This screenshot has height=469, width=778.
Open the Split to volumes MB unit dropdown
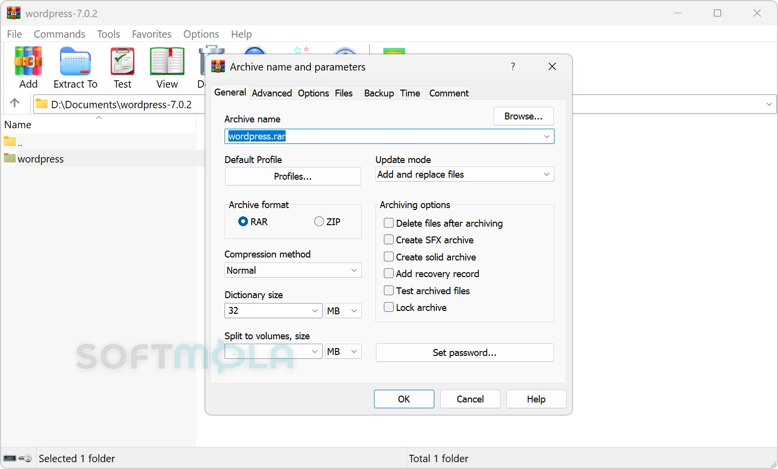tap(343, 352)
